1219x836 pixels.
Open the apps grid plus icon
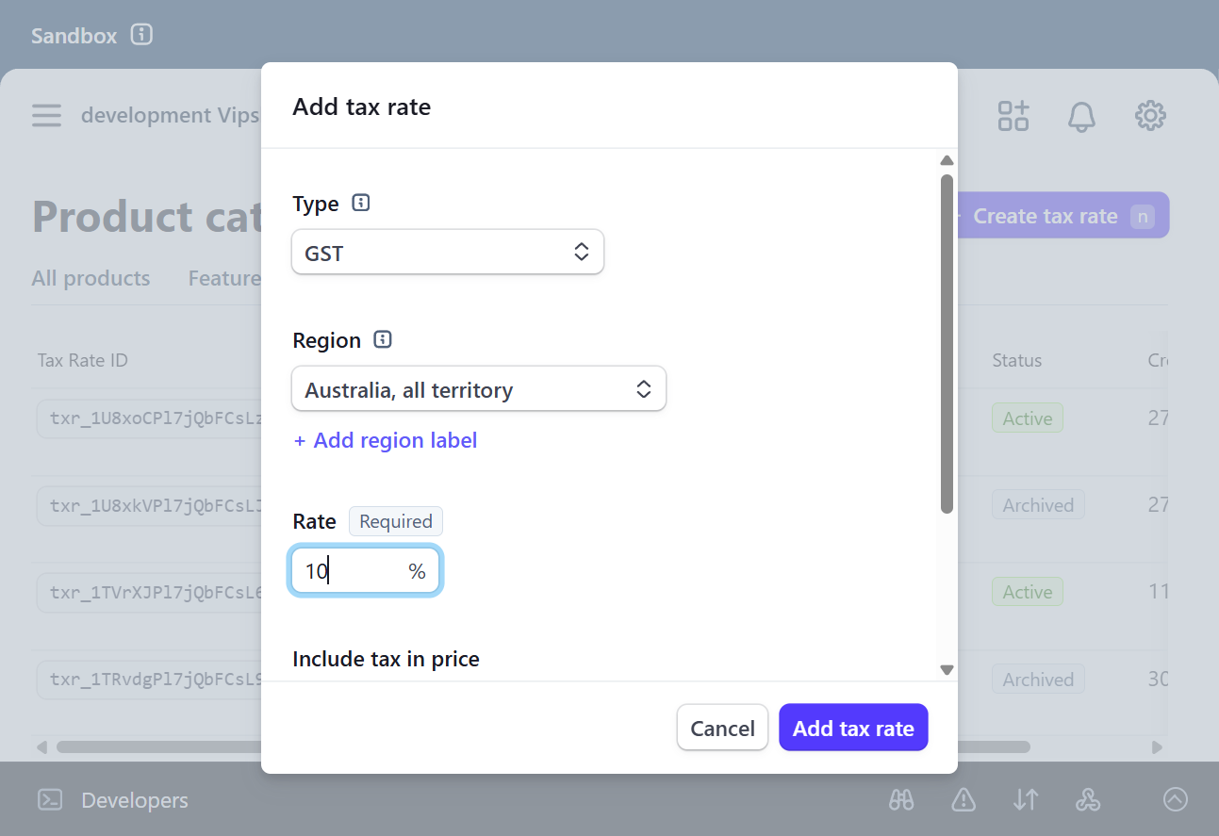[1013, 116]
